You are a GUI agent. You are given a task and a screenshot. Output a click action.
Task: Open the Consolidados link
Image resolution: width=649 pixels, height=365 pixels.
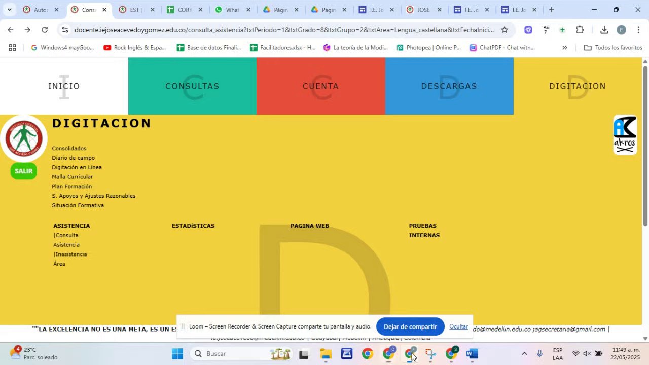(69, 148)
